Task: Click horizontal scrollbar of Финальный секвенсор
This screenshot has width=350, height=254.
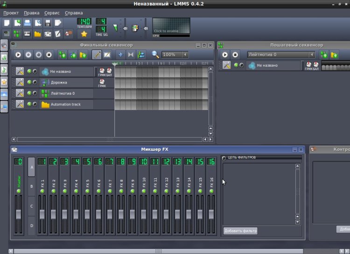Action: click(110, 140)
